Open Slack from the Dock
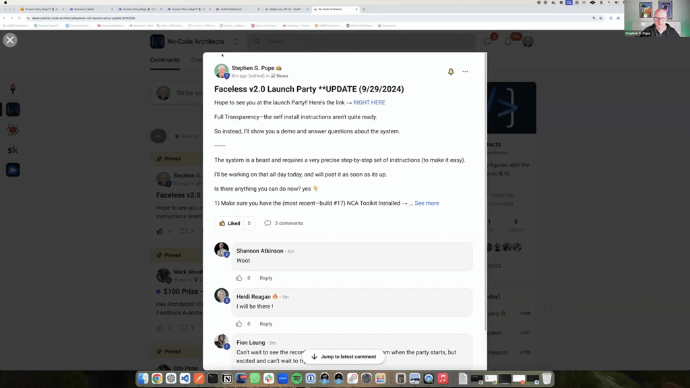Screen dimensions: 690x388 pos(269,379)
